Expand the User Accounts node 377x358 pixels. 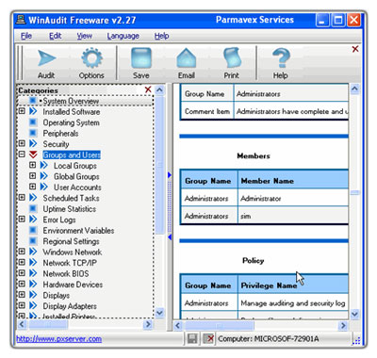32,187
